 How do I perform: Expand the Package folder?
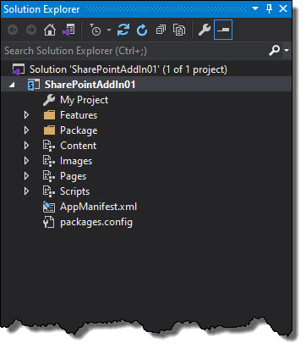tap(26, 130)
